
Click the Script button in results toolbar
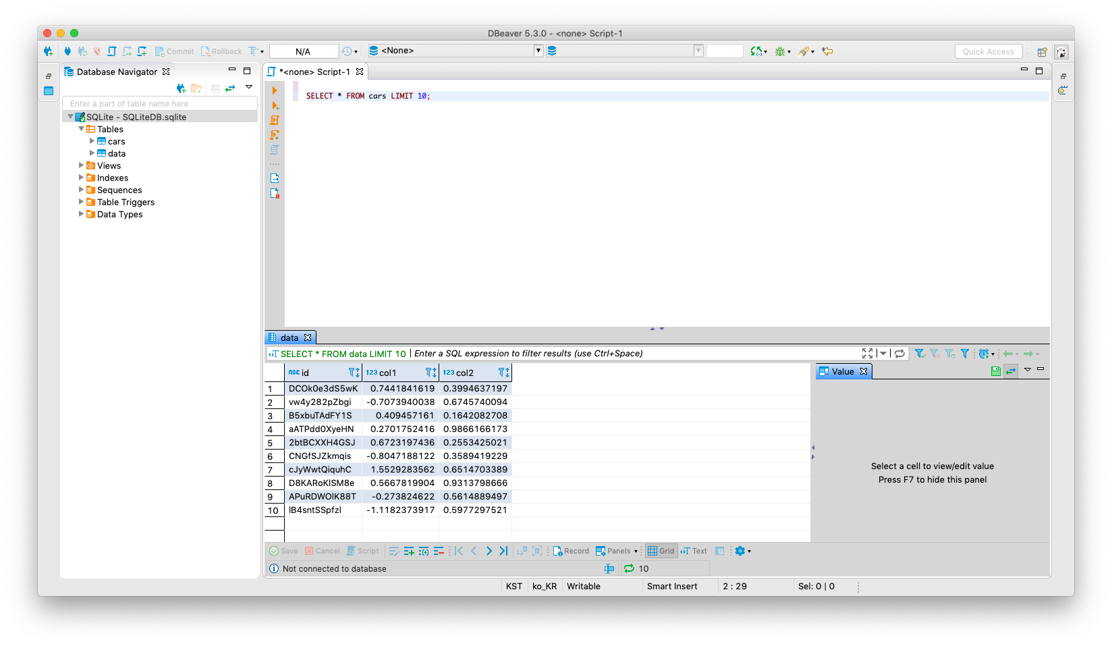pos(363,551)
